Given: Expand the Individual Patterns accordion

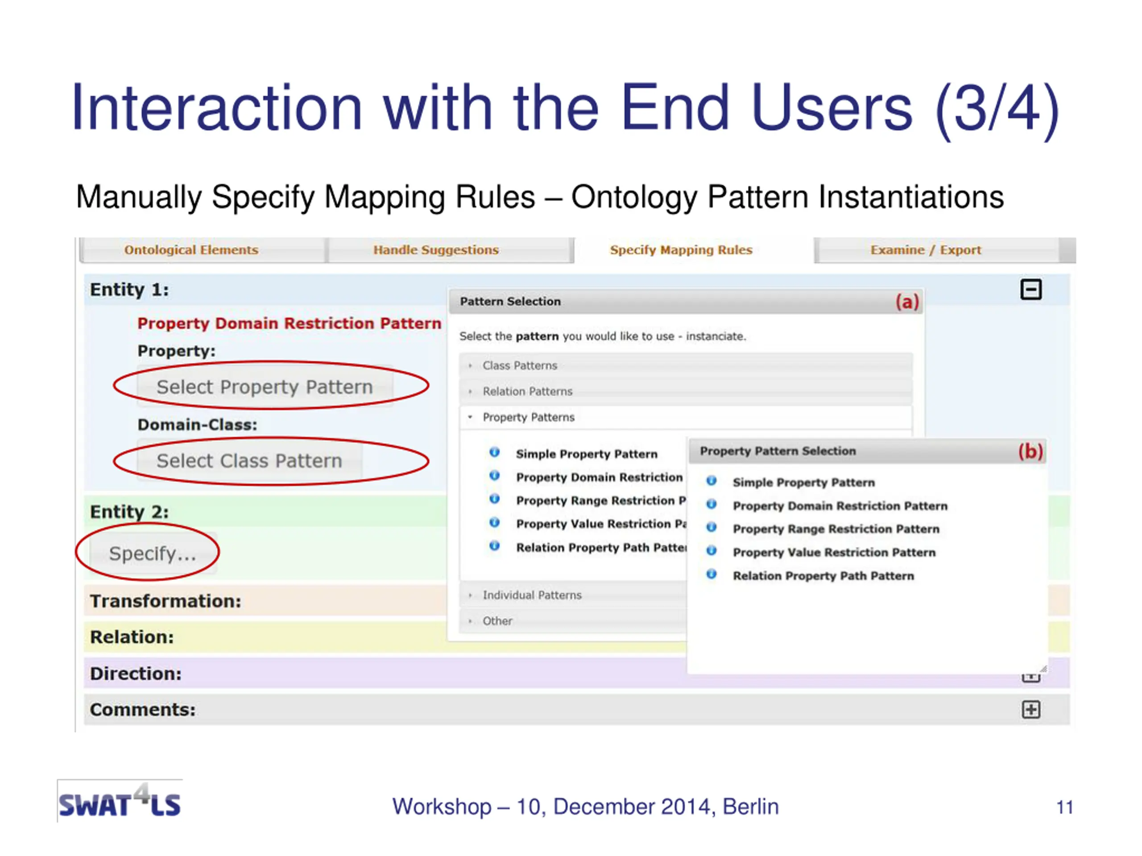Looking at the screenshot, I should (x=573, y=595).
